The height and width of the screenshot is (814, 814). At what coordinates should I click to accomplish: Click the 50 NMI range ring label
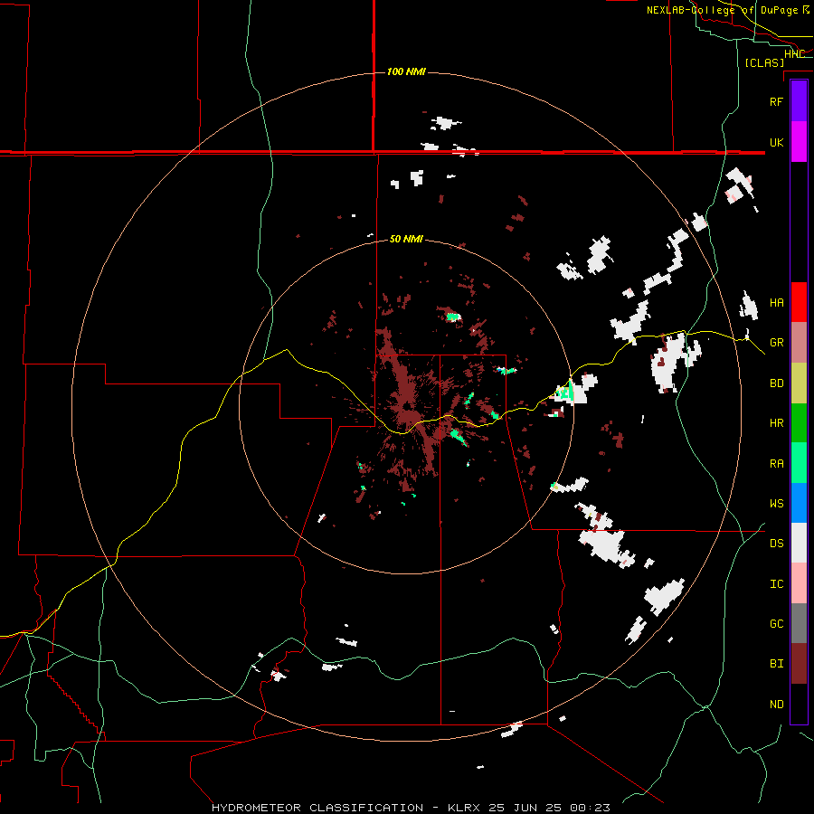[x=406, y=239]
